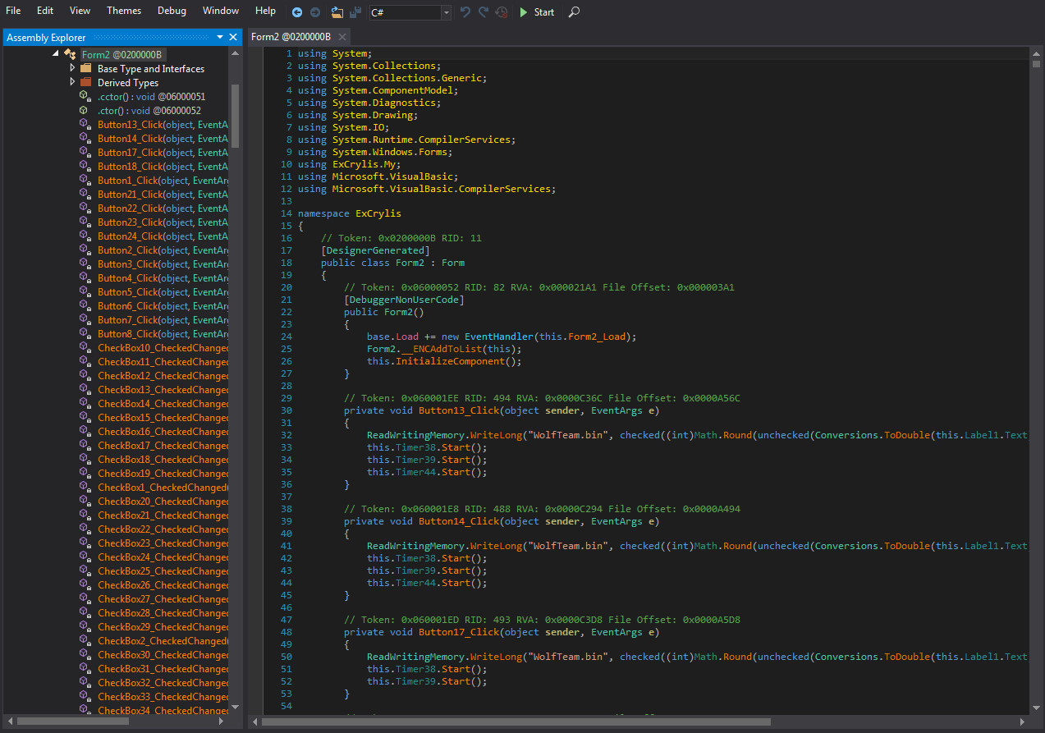
Task: Click the Form2 class icon in tree
Action: pyautogui.click(x=70, y=54)
